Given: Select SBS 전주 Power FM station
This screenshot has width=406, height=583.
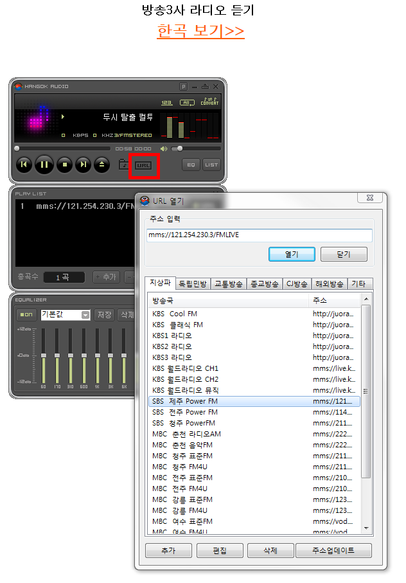Looking at the screenshot, I should click(254, 412).
